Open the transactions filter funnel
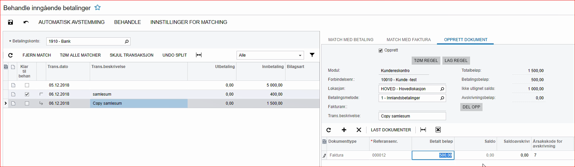The width and height of the screenshot is (575, 167). [x=312, y=55]
